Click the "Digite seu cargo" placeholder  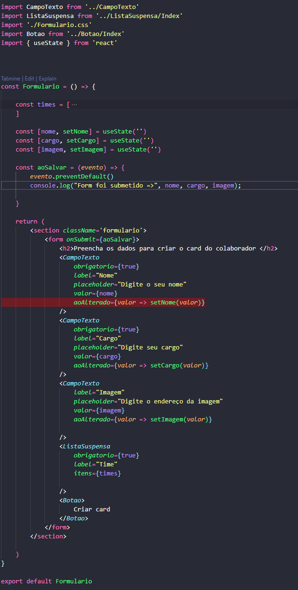click(x=150, y=348)
